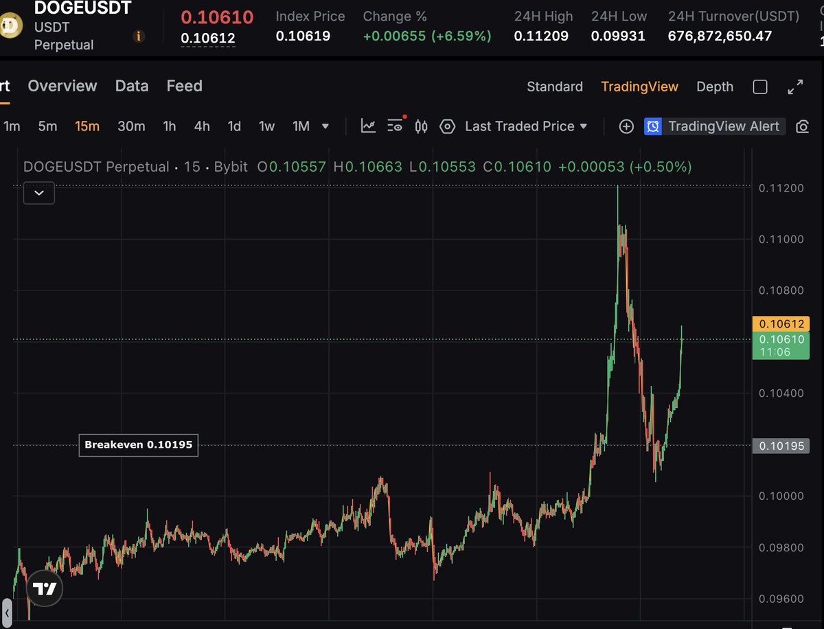
Task: Set timeframe to 1h
Action: [x=170, y=126]
